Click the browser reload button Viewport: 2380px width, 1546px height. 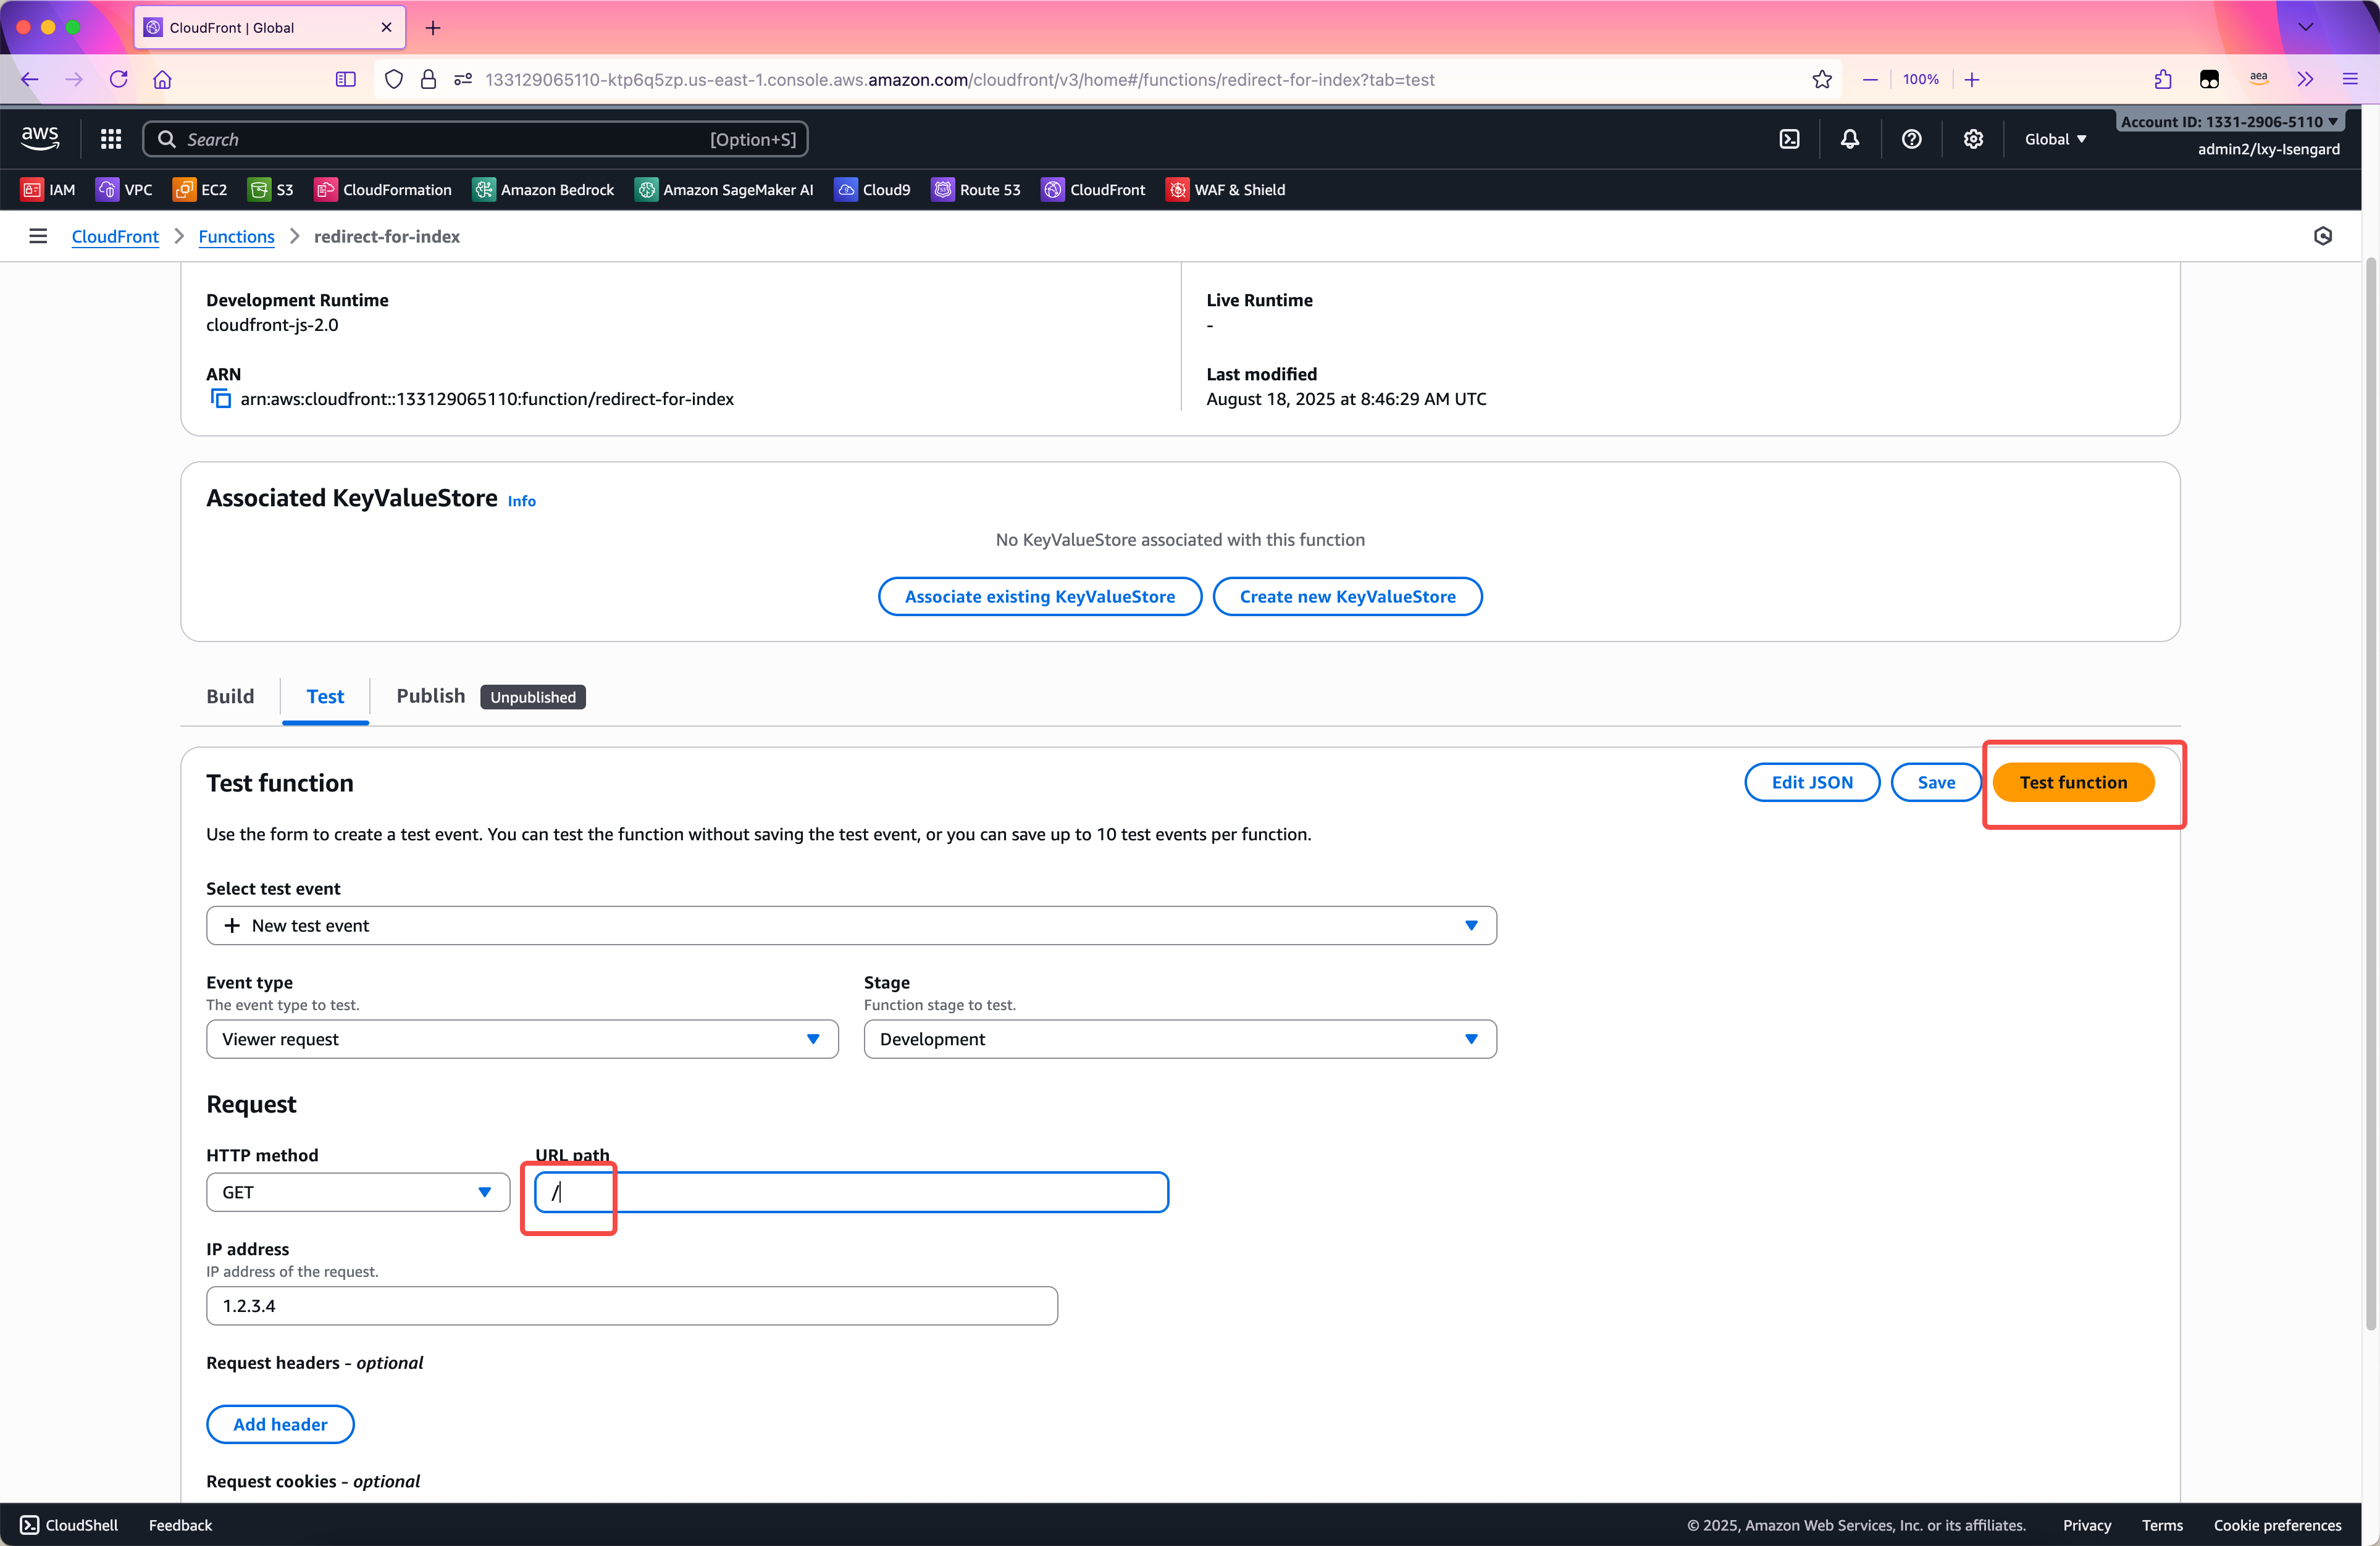118,79
